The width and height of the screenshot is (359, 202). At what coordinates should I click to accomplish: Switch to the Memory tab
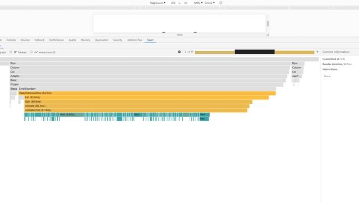(x=85, y=40)
